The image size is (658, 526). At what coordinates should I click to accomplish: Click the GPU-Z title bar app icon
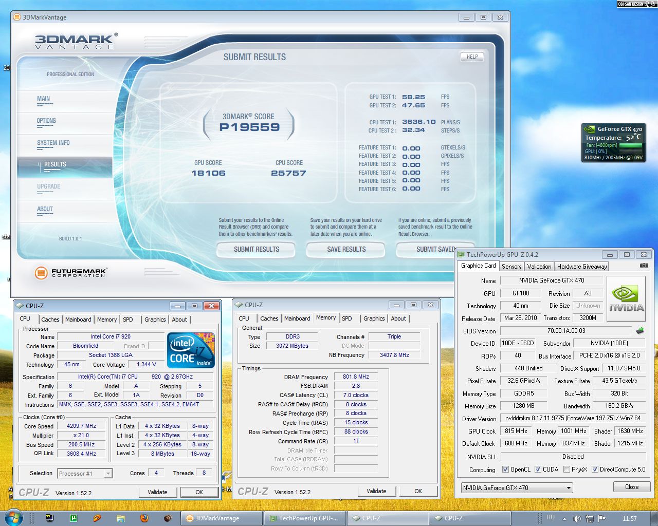coord(461,254)
